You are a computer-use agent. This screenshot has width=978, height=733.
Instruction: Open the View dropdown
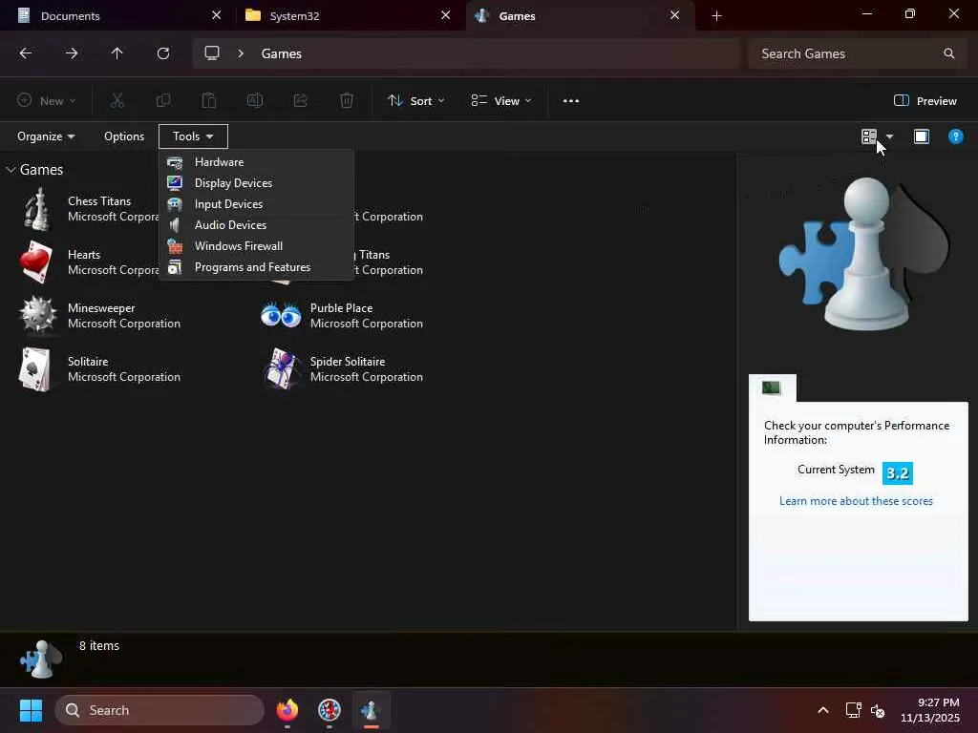(501, 101)
